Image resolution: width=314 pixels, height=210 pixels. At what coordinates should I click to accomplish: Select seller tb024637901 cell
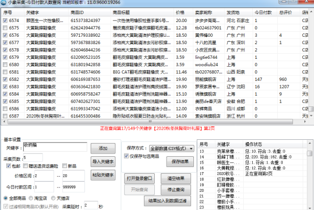point(208,28)
